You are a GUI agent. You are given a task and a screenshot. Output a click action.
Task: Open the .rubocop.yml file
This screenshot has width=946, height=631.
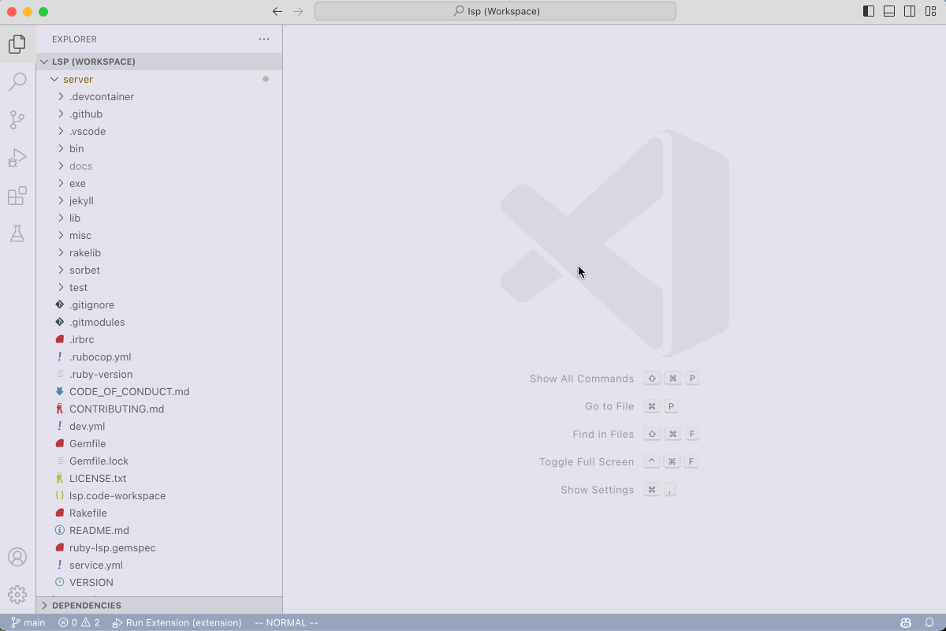159,357
